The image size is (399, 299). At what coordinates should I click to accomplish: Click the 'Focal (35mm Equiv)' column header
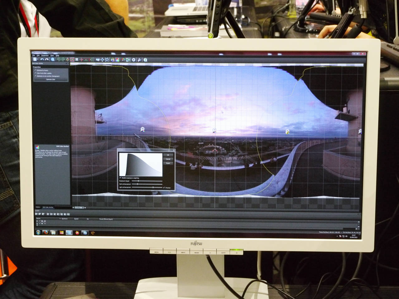pyautogui.click(x=106, y=219)
